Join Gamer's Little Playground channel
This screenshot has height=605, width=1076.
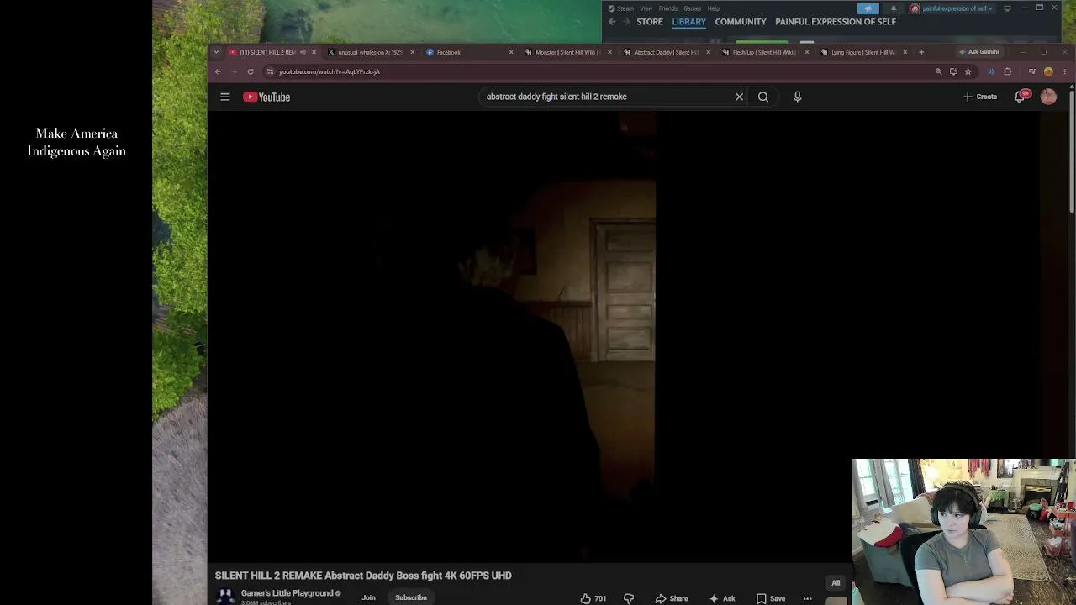point(368,598)
